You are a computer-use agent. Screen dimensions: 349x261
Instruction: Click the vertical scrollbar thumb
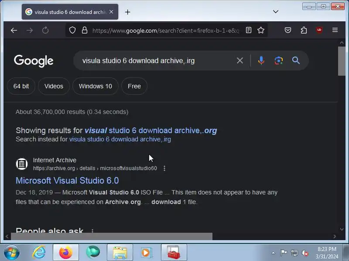click(x=342, y=61)
